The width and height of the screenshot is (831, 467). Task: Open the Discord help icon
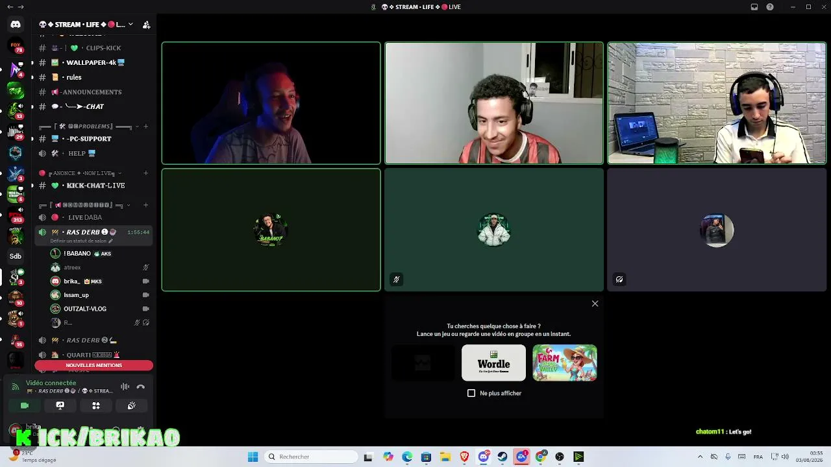770,7
